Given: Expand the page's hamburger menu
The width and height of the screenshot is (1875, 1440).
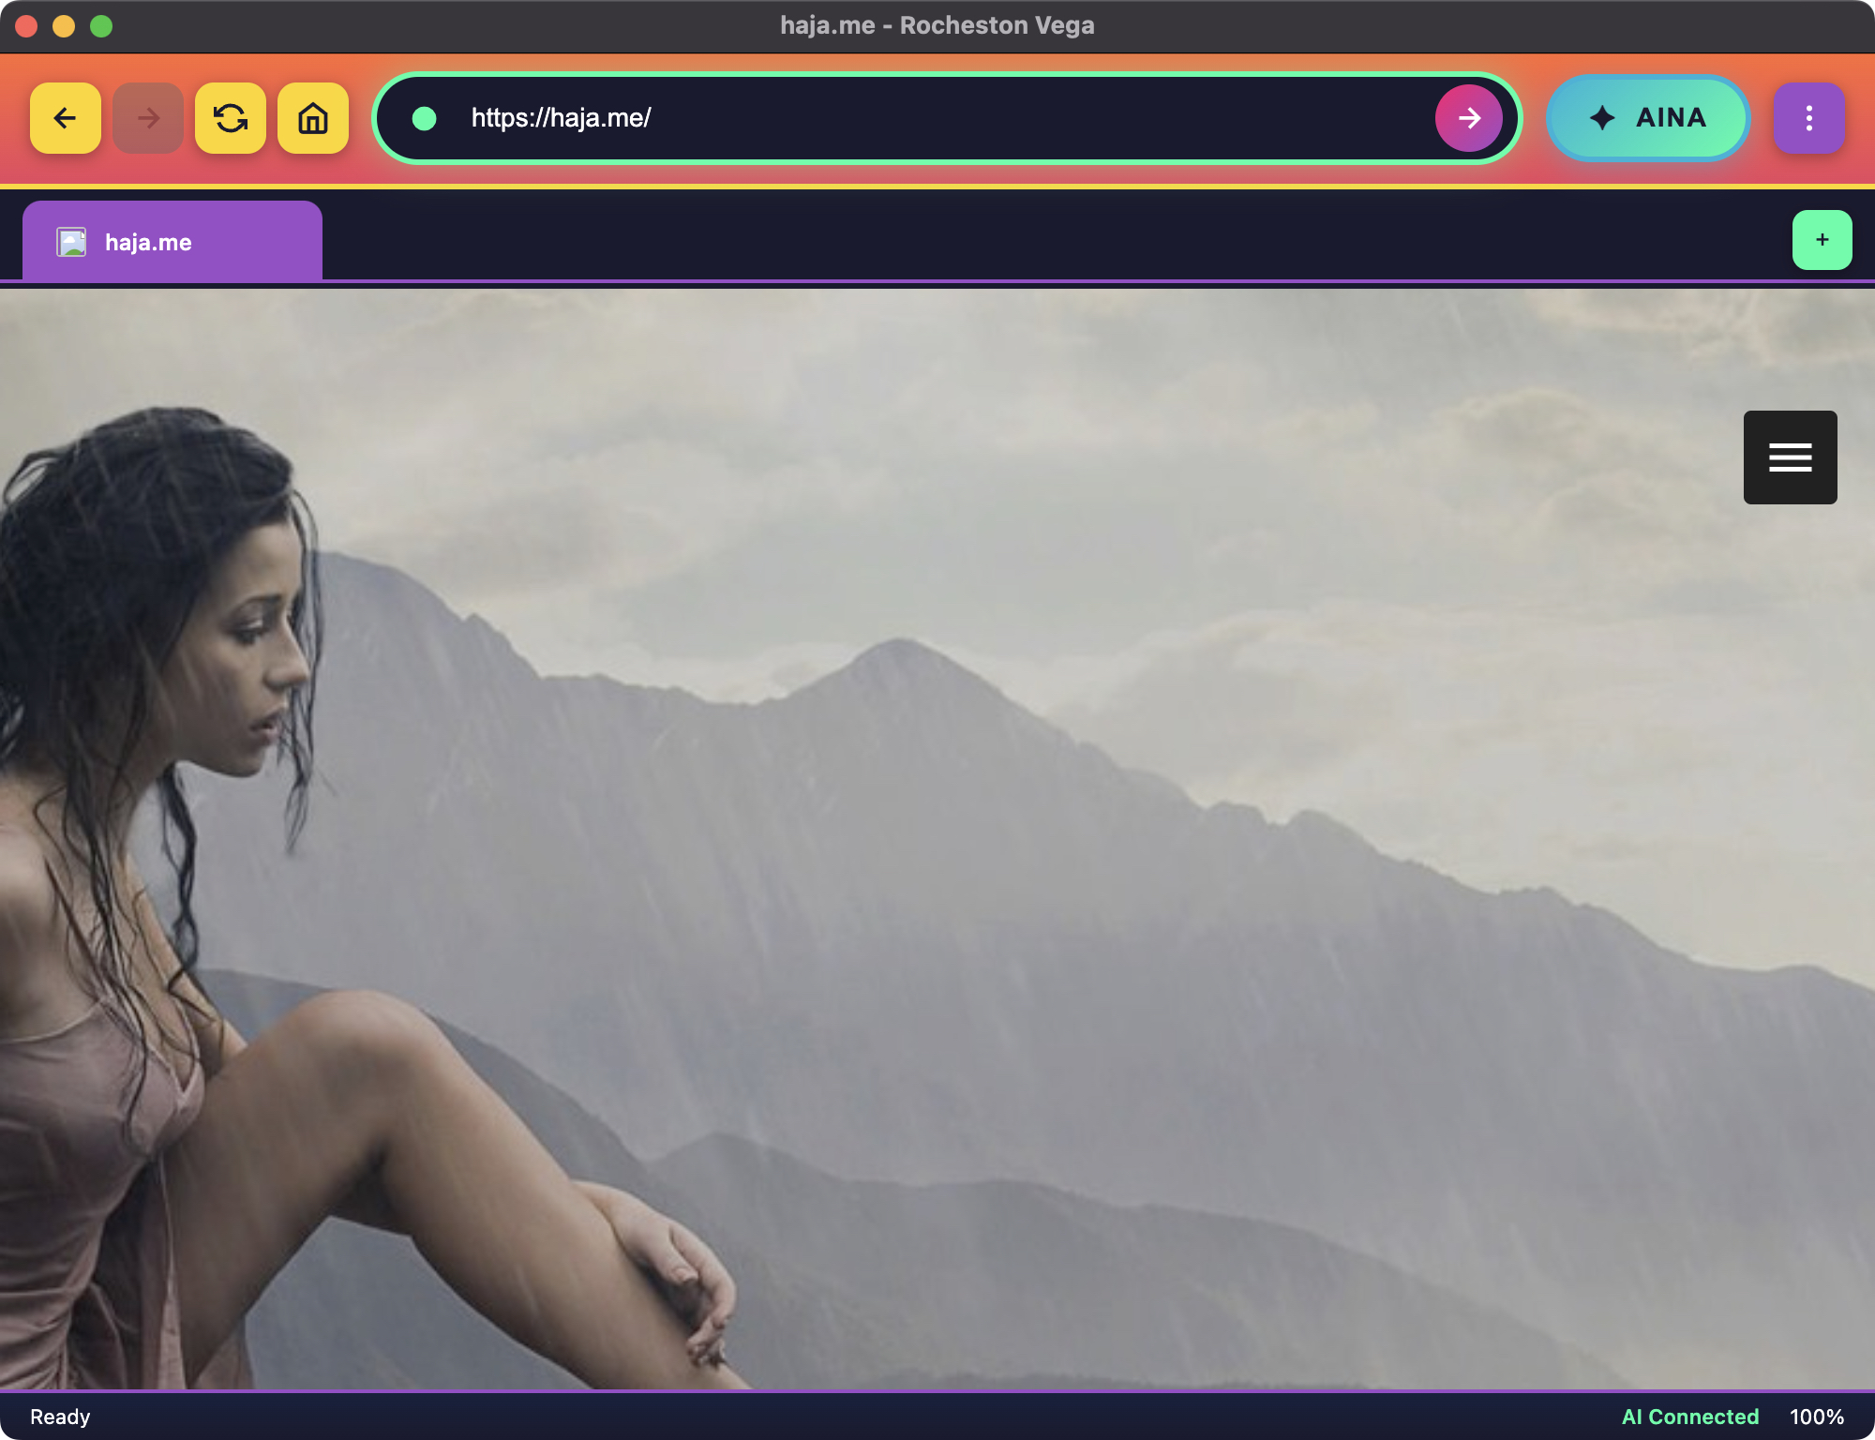Looking at the screenshot, I should pos(1790,457).
